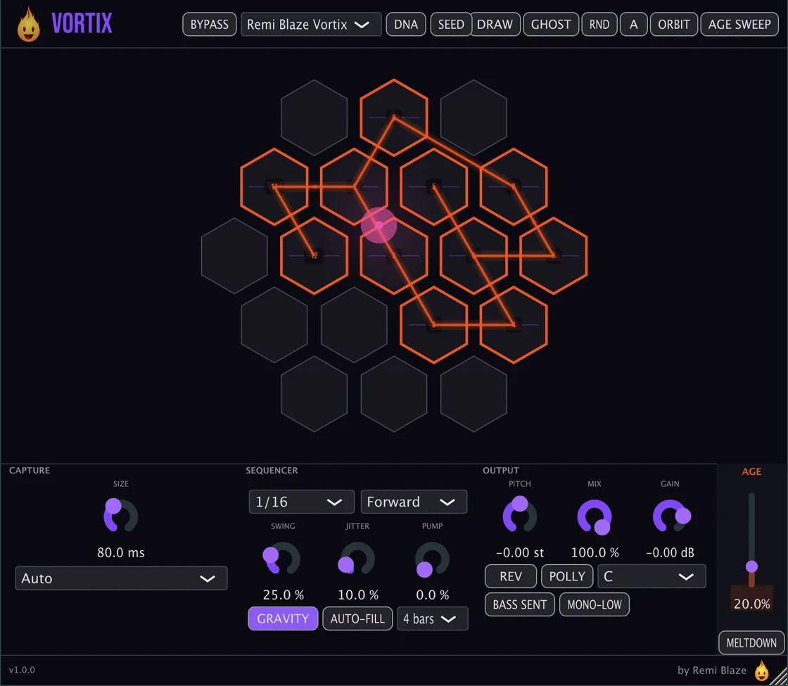Click the SEQUENCER section label
The height and width of the screenshot is (686, 788).
click(272, 471)
